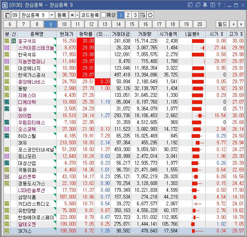Click the right arrow next to 필드
This screenshot has width=247, height=237.
pos(241,24)
